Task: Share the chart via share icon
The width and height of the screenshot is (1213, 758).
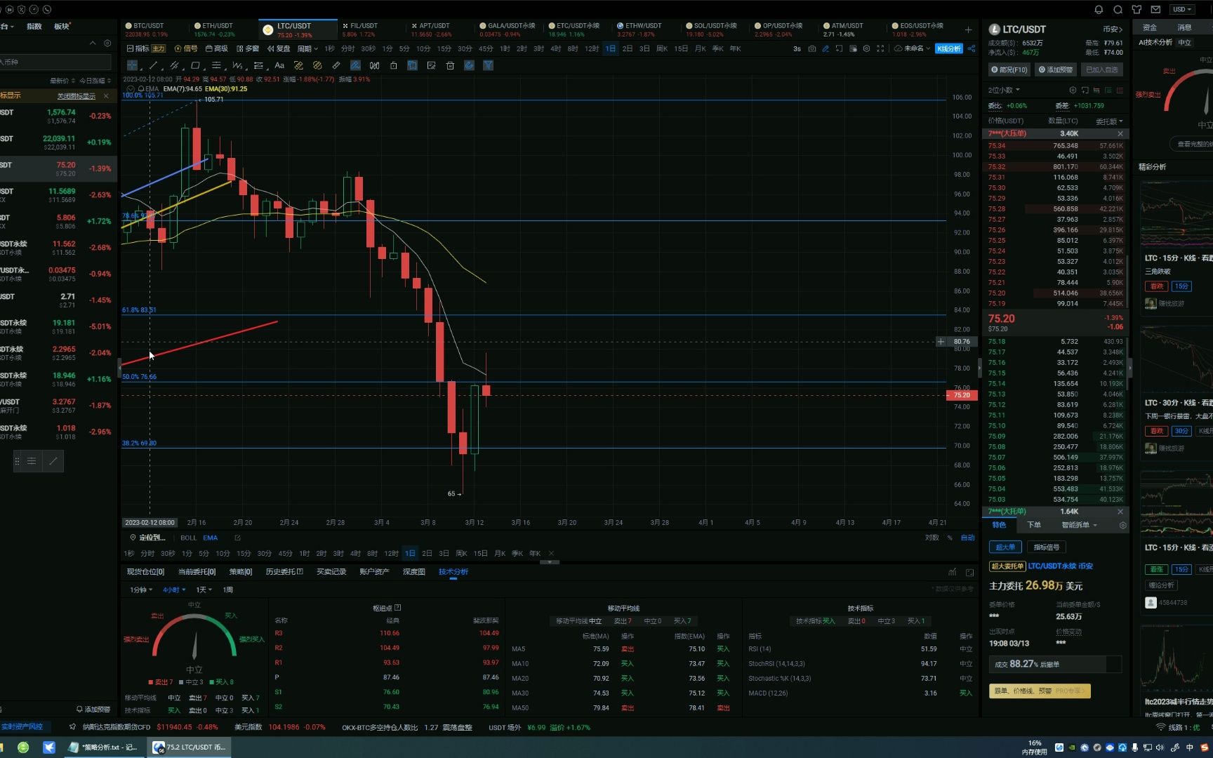Action: point(972,49)
